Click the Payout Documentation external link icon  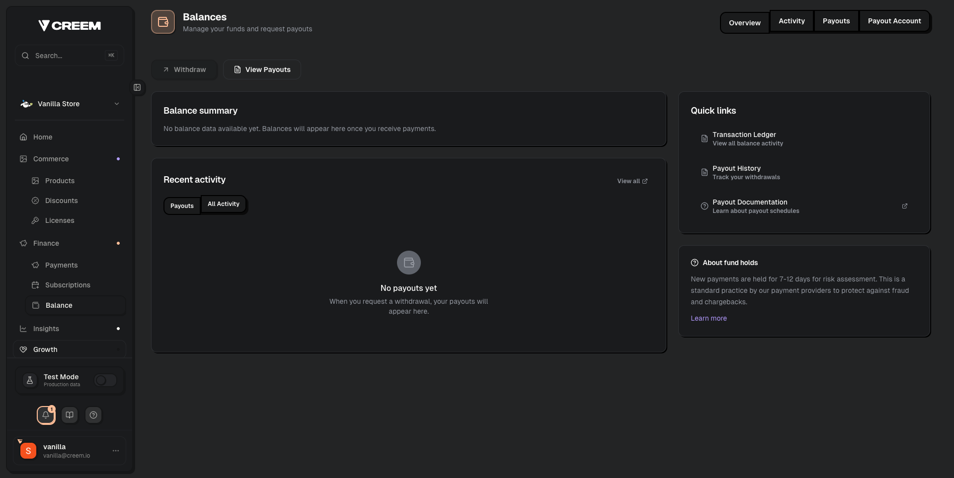coord(905,206)
